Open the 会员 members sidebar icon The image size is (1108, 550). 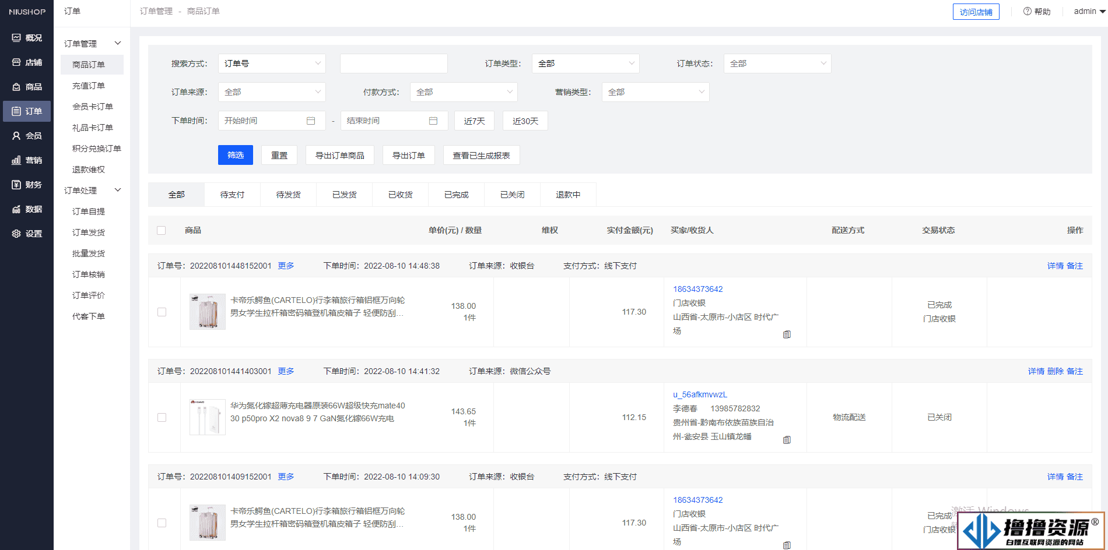[x=16, y=136]
